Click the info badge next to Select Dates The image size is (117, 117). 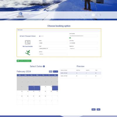click(x=44, y=66)
